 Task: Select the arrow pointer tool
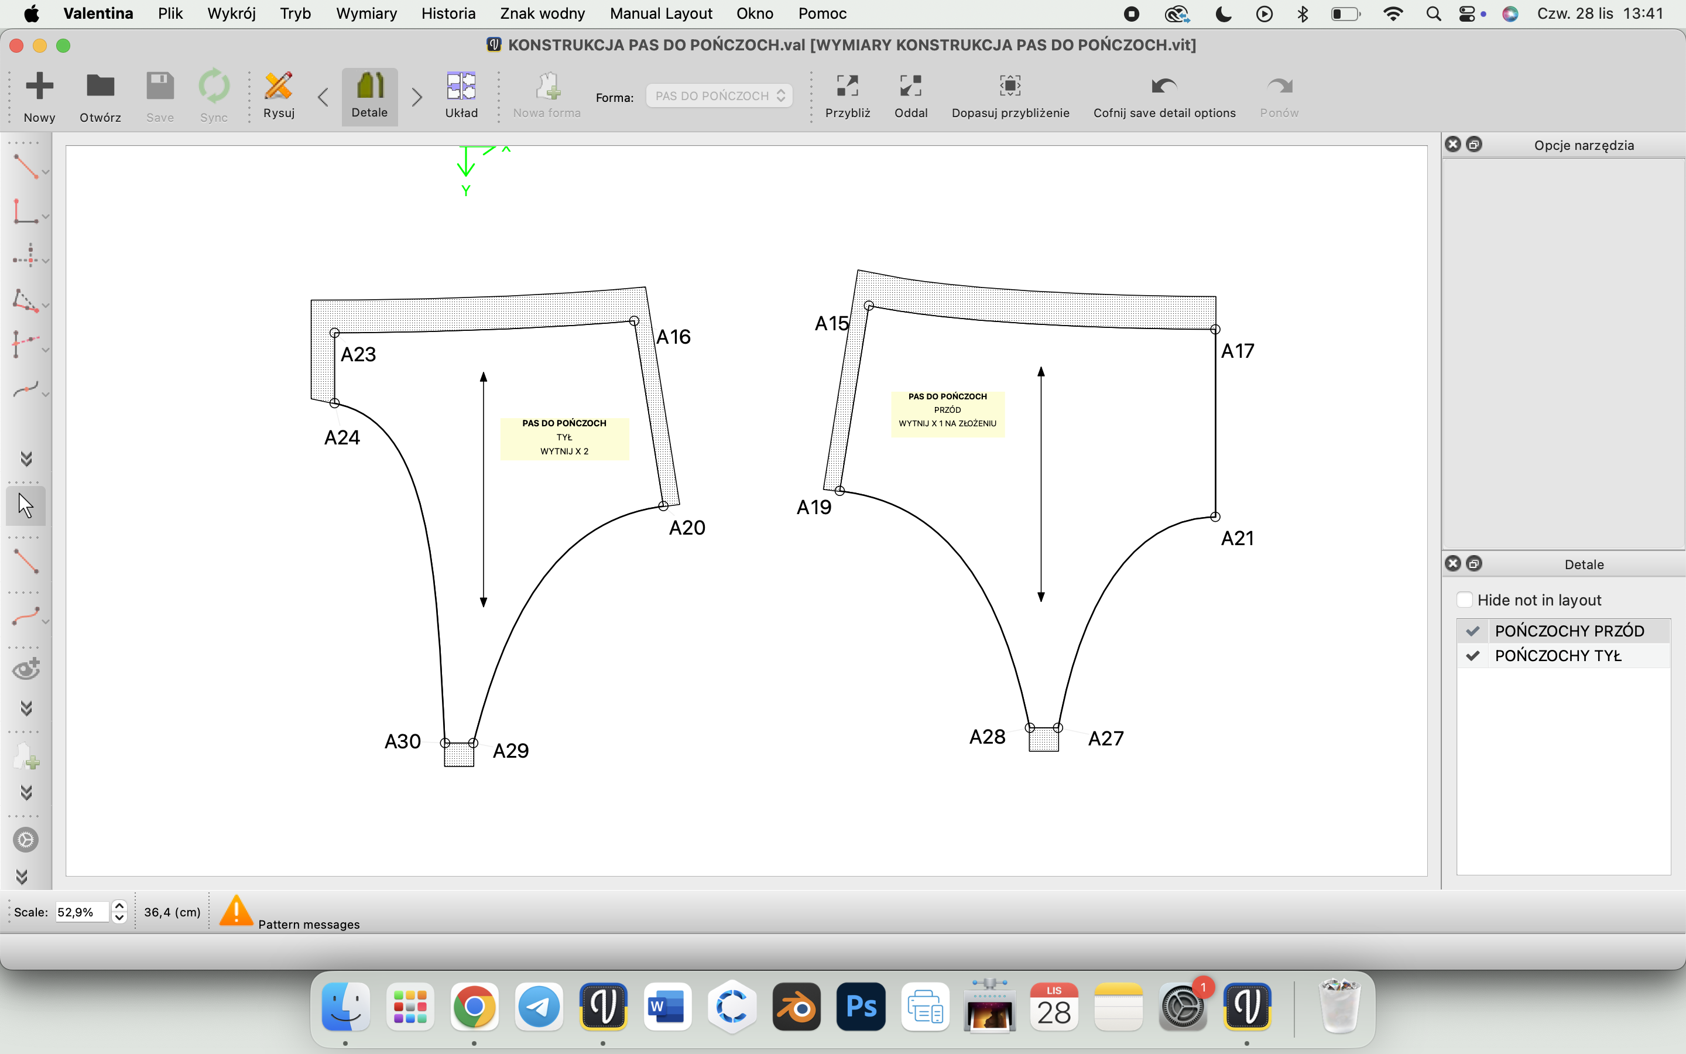click(x=26, y=505)
